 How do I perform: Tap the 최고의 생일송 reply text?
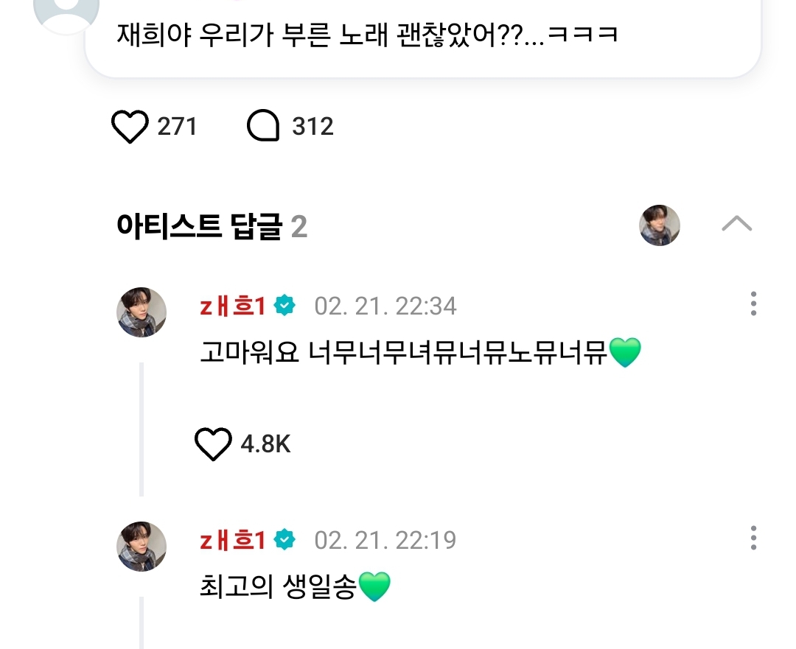pos(279,587)
